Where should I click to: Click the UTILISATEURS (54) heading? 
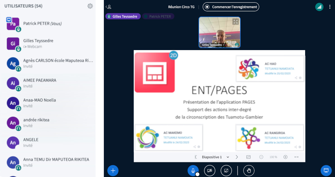point(23,6)
